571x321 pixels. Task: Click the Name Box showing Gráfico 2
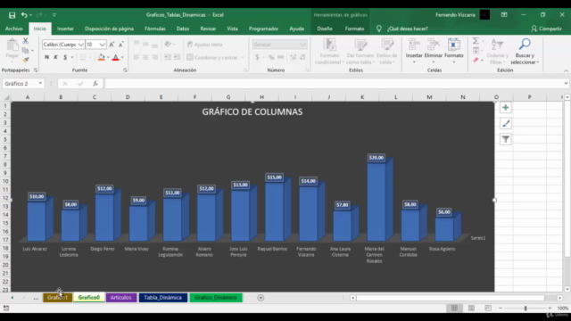click(x=21, y=84)
